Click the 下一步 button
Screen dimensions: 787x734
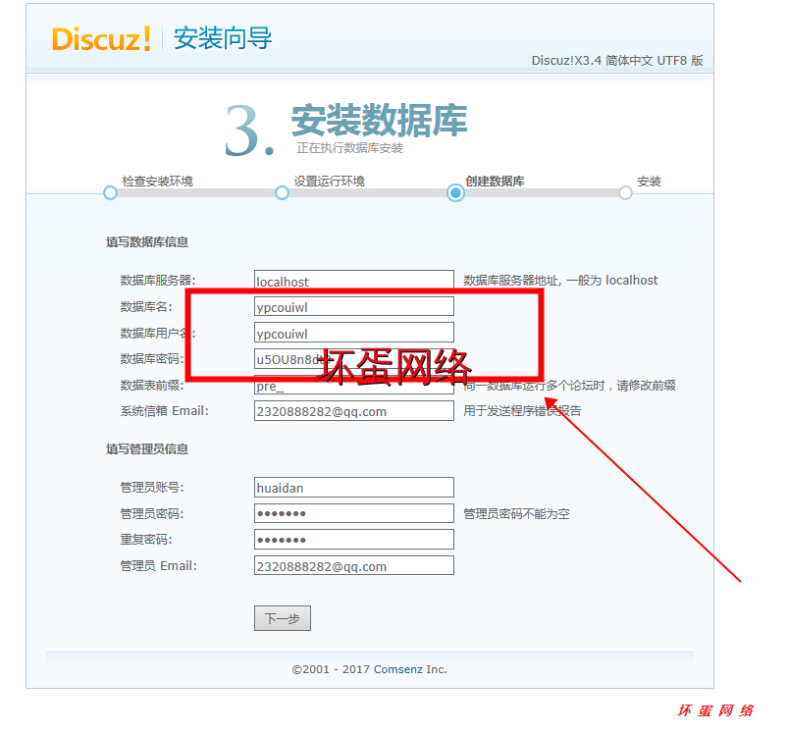(283, 618)
